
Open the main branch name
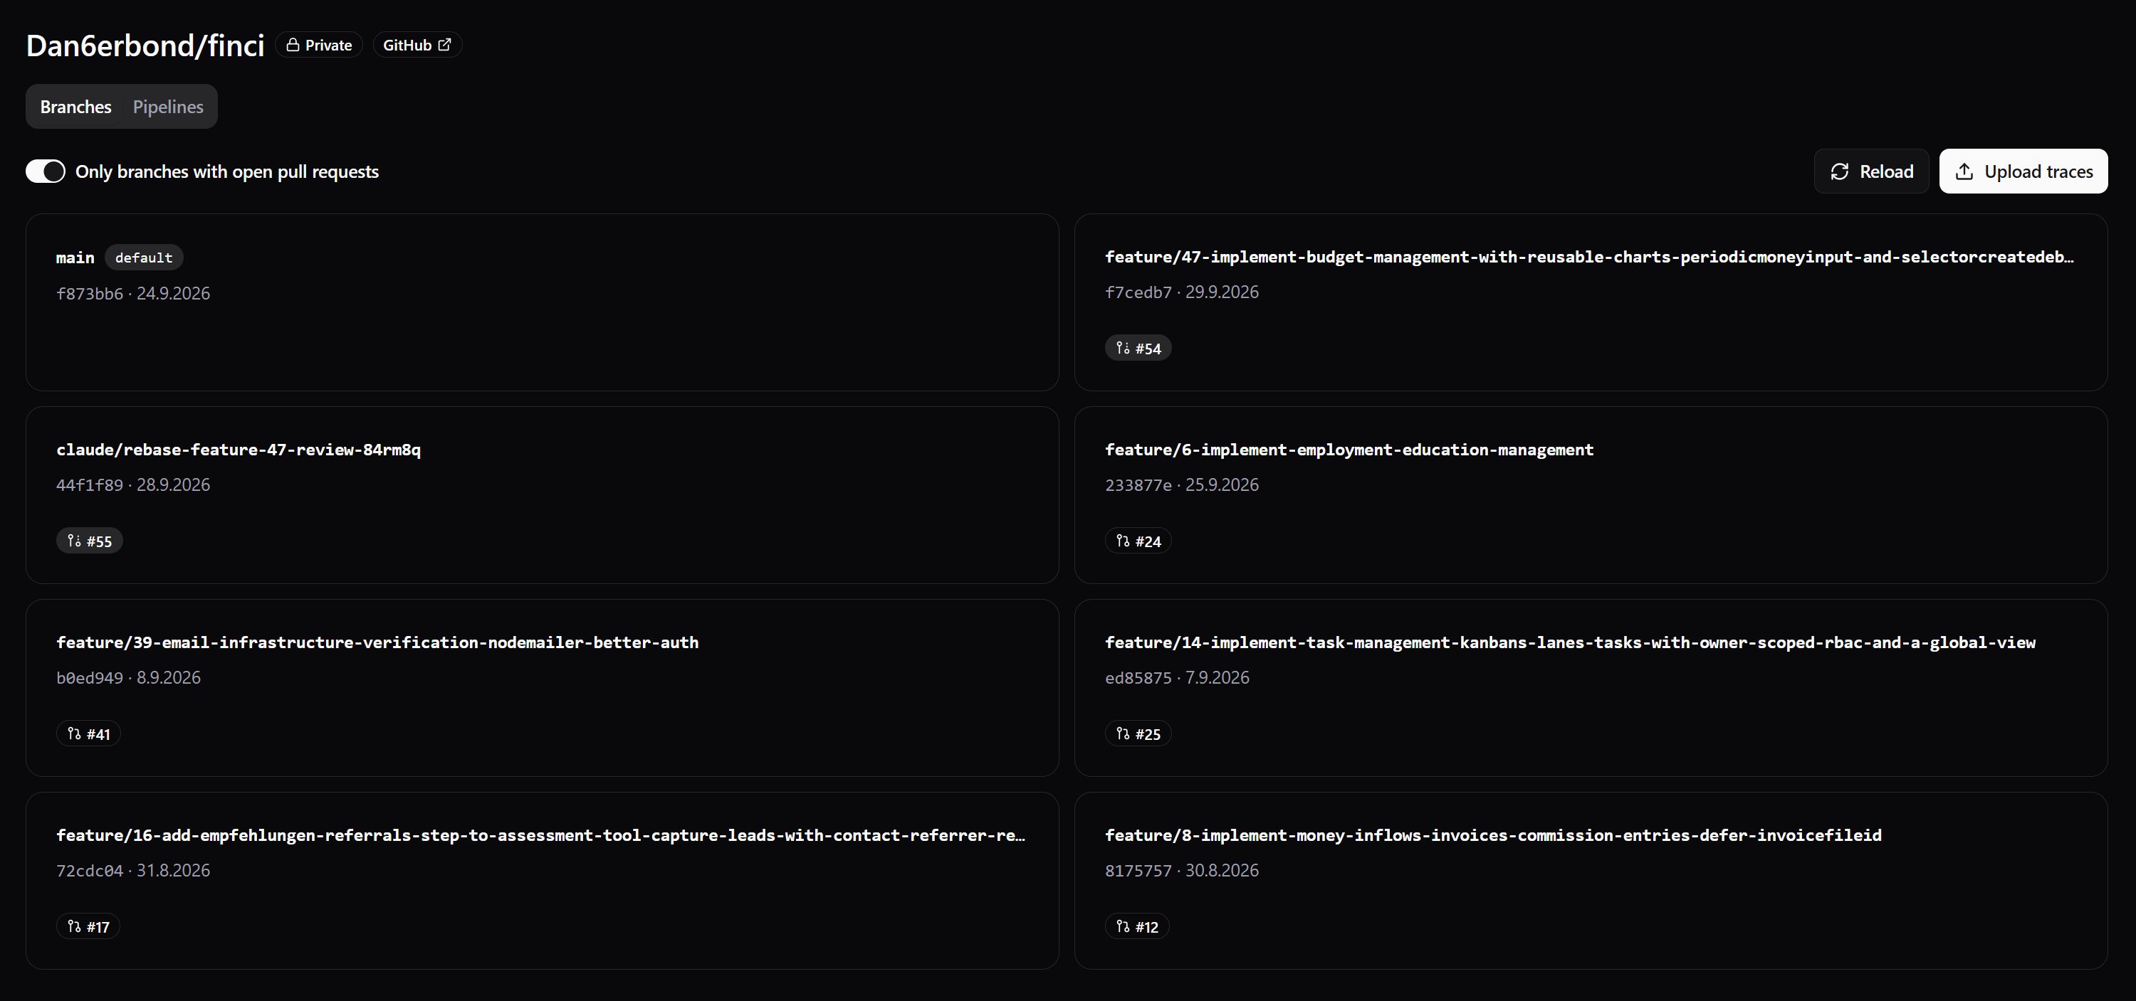(75, 258)
